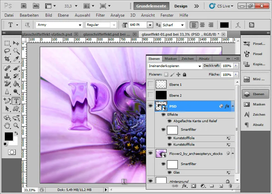Open the font family dropdown Army
The width and height of the screenshot is (272, 194).
[80, 25]
